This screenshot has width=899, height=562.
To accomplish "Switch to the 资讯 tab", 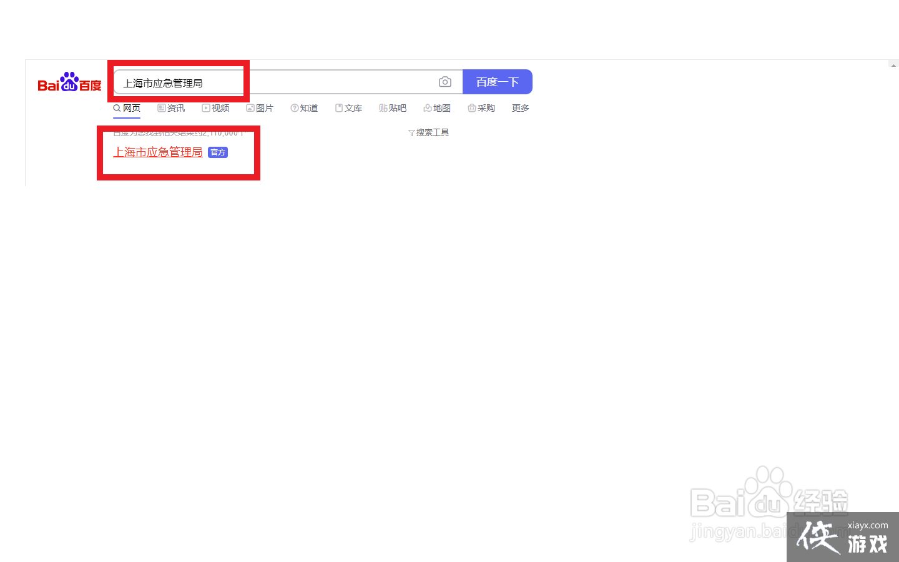I will pyautogui.click(x=171, y=108).
